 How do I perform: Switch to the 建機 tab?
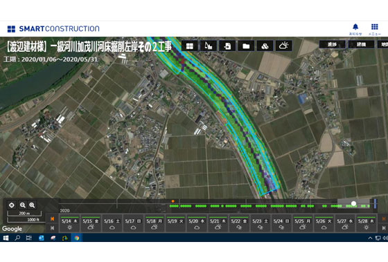[x=361, y=44]
